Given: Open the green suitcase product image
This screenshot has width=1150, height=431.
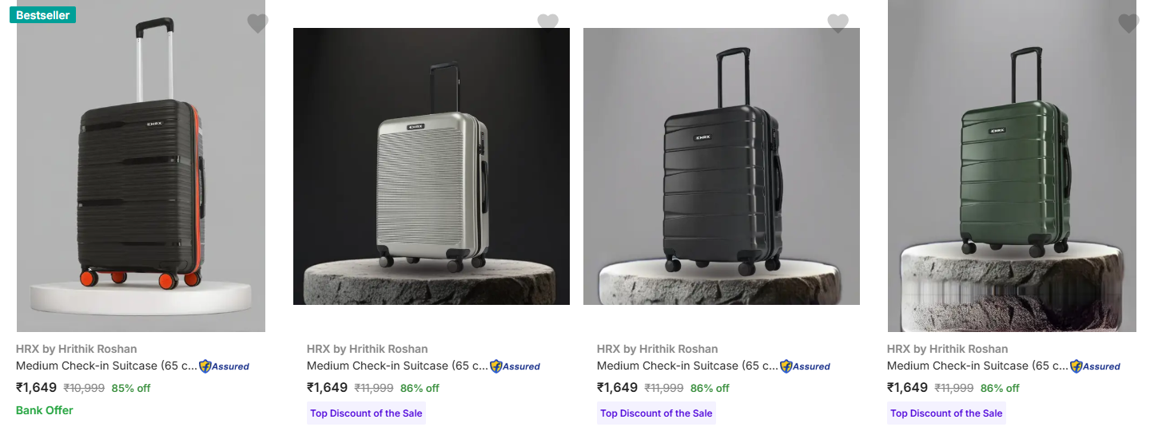Looking at the screenshot, I should [x=1012, y=168].
